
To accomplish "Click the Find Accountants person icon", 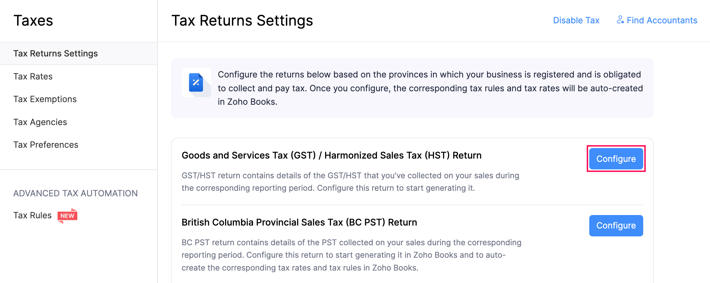I will tap(621, 20).
